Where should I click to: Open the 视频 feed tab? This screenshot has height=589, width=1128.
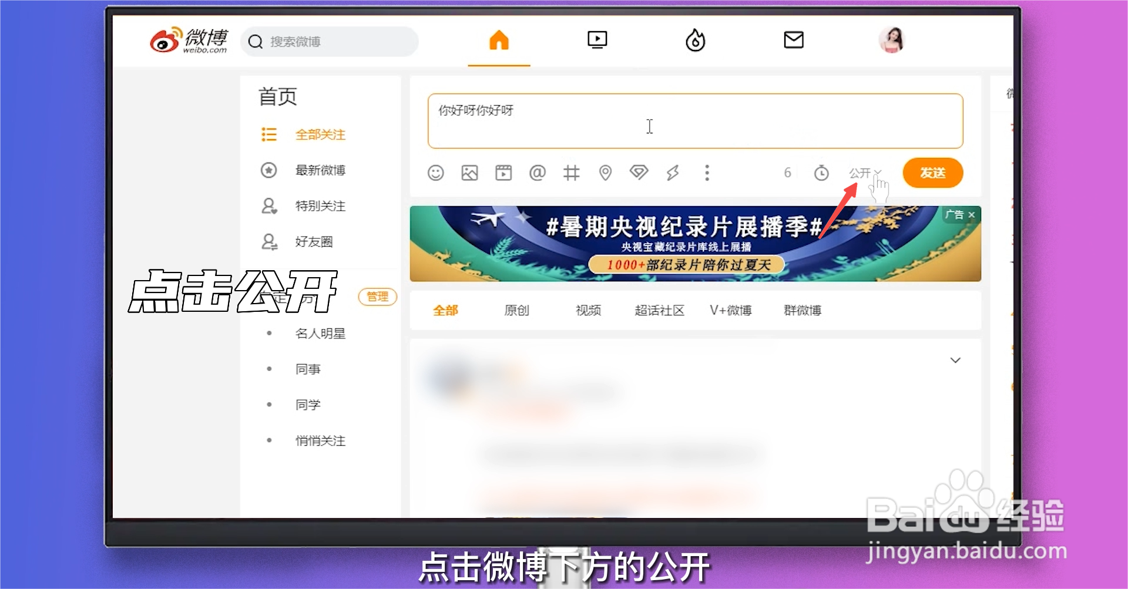[587, 311]
